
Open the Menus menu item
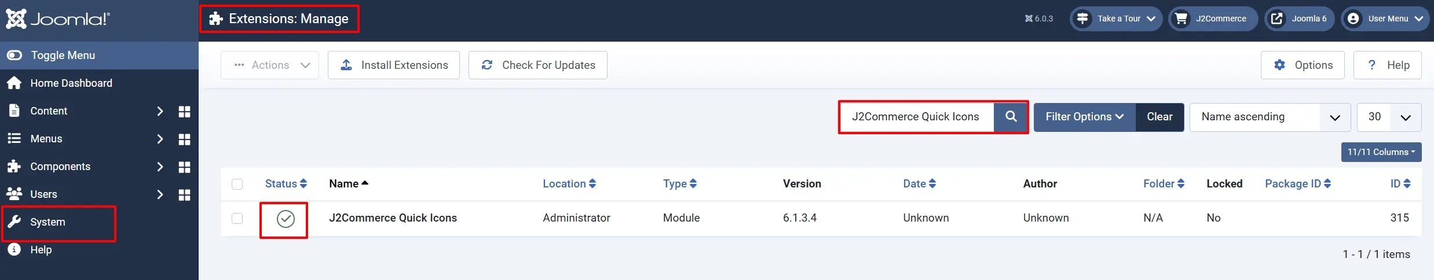click(x=46, y=138)
